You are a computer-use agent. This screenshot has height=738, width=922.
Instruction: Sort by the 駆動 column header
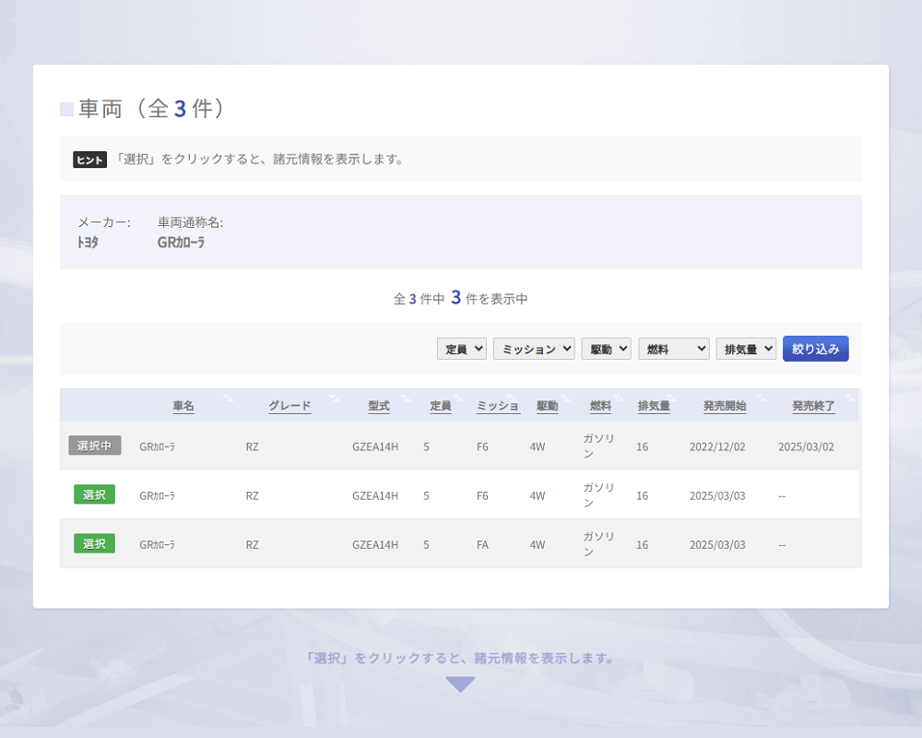(x=547, y=406)
